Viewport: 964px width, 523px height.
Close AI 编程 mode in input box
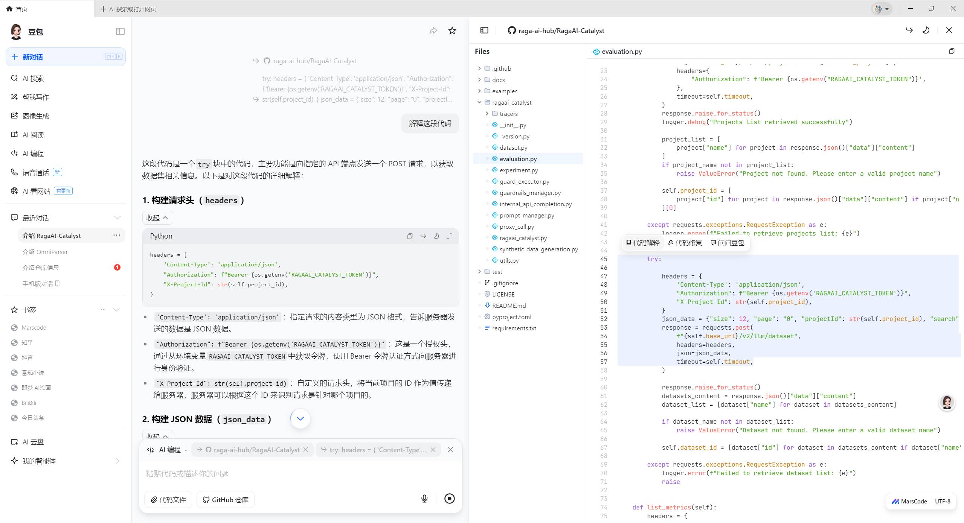[450, 450]
